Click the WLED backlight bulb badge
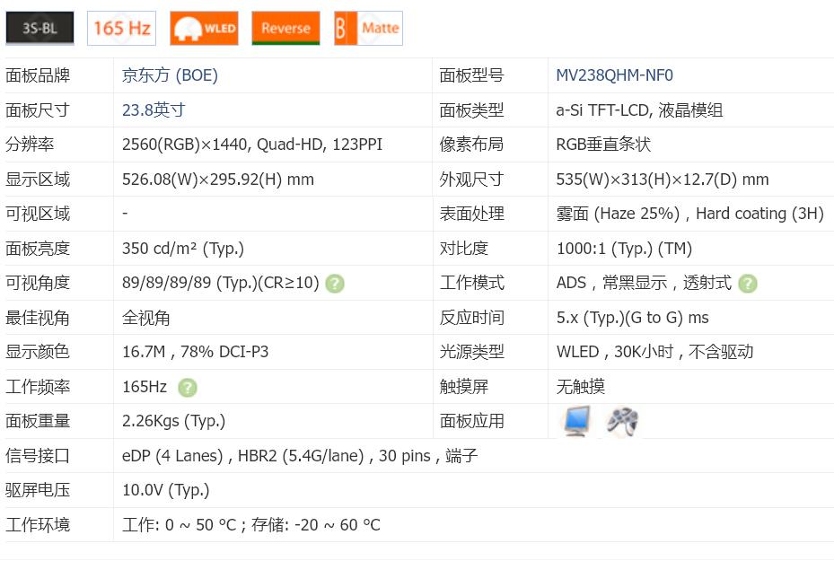 point(203,27)
